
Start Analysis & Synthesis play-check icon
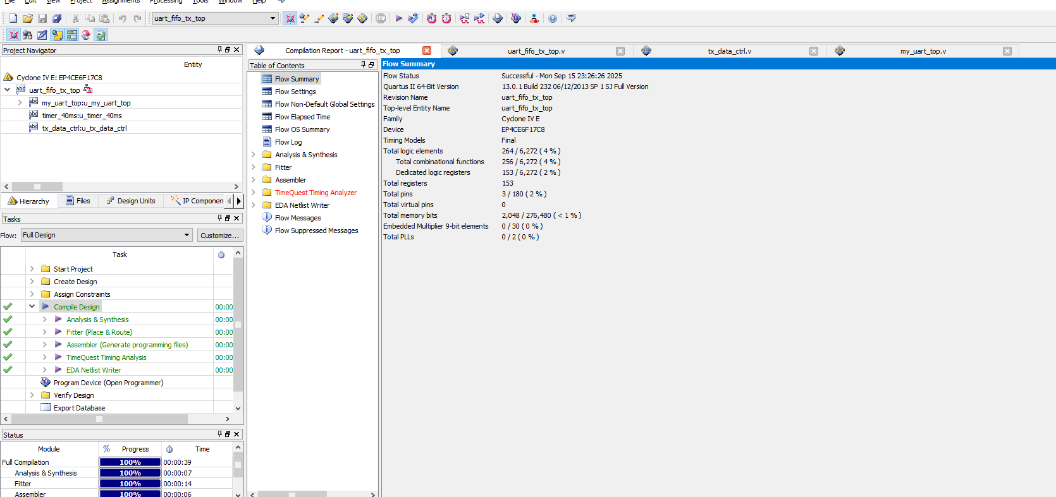414,18
